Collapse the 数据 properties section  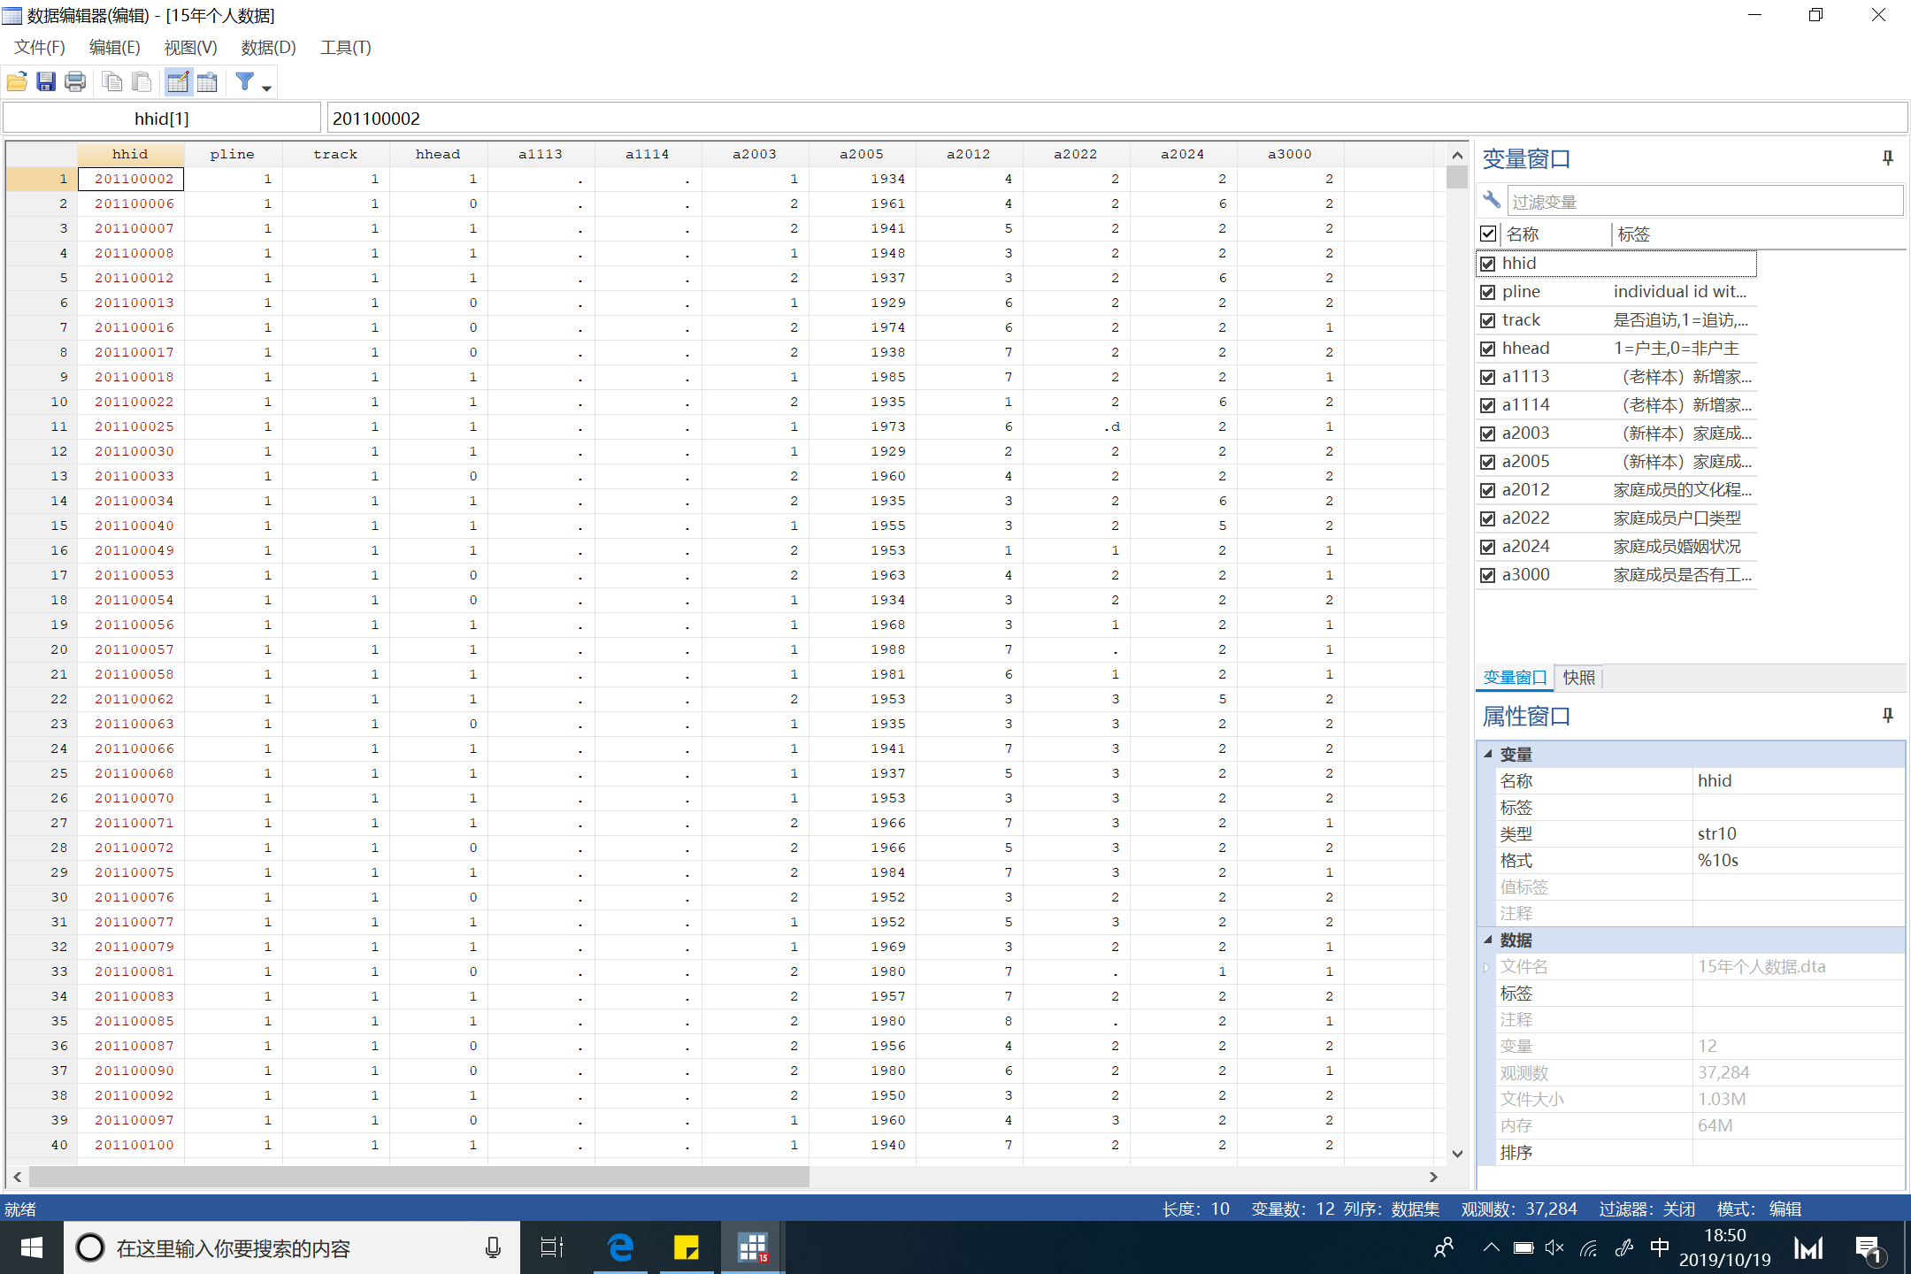click(1488, 940)
